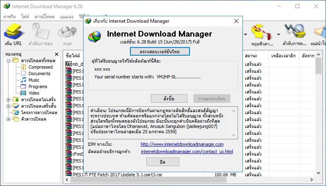
Task: Click the ชื่อไฟล์ (File name) column header
Action: click(73, 56)
